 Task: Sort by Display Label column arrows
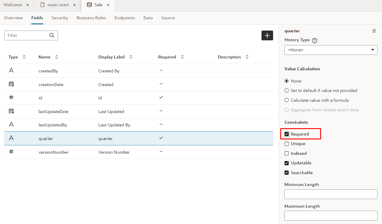pyautogui.click(x=131, y=57)
